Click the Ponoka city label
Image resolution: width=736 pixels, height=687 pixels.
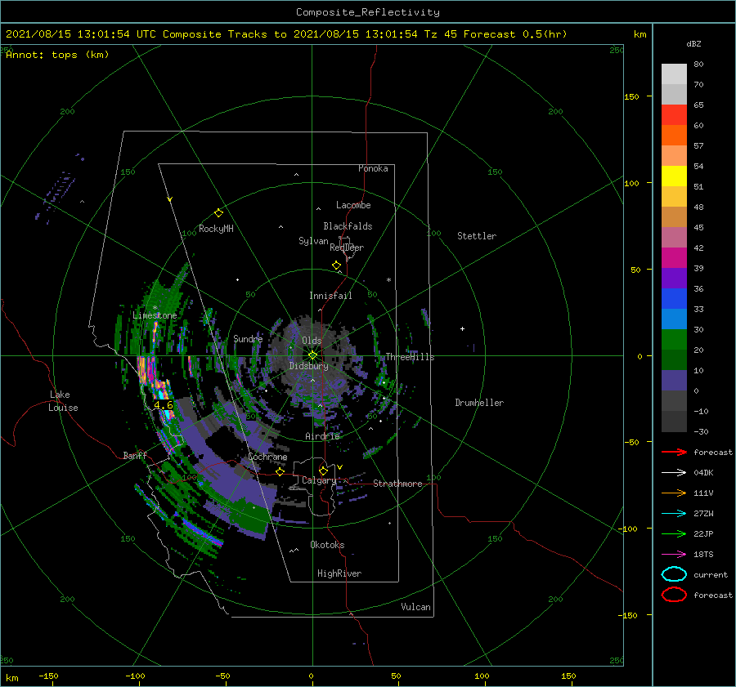coord(373,168)
